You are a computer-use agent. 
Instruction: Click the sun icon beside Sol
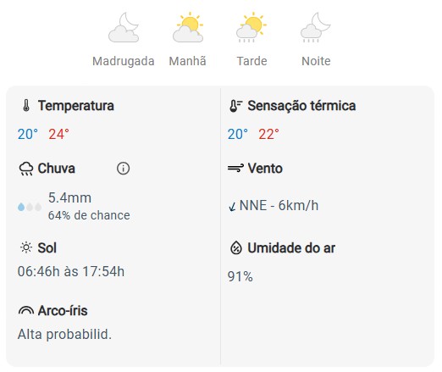pos(26,247)
